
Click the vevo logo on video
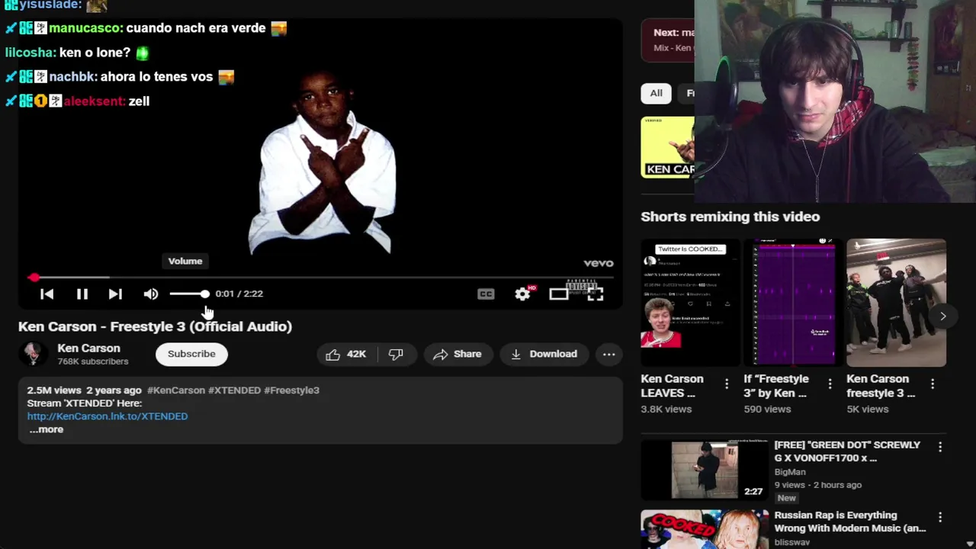pyautogui.click(x=599, y=263)
